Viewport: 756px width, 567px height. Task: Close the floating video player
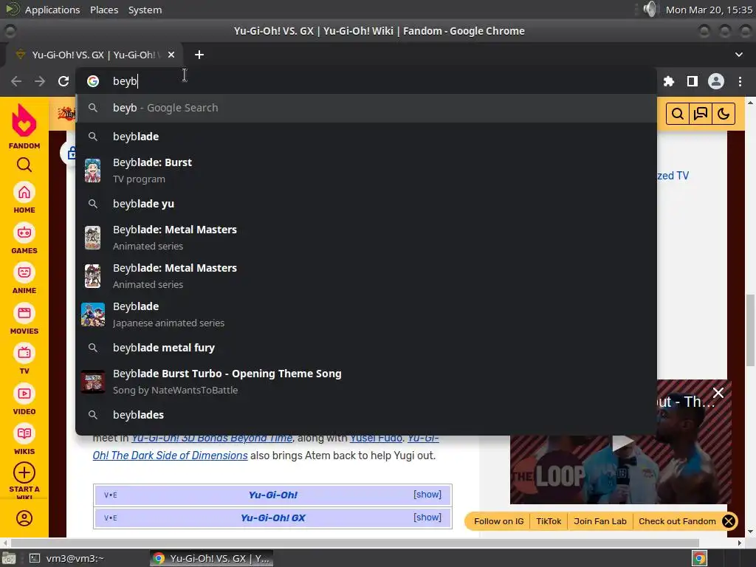tap(718, 393)
